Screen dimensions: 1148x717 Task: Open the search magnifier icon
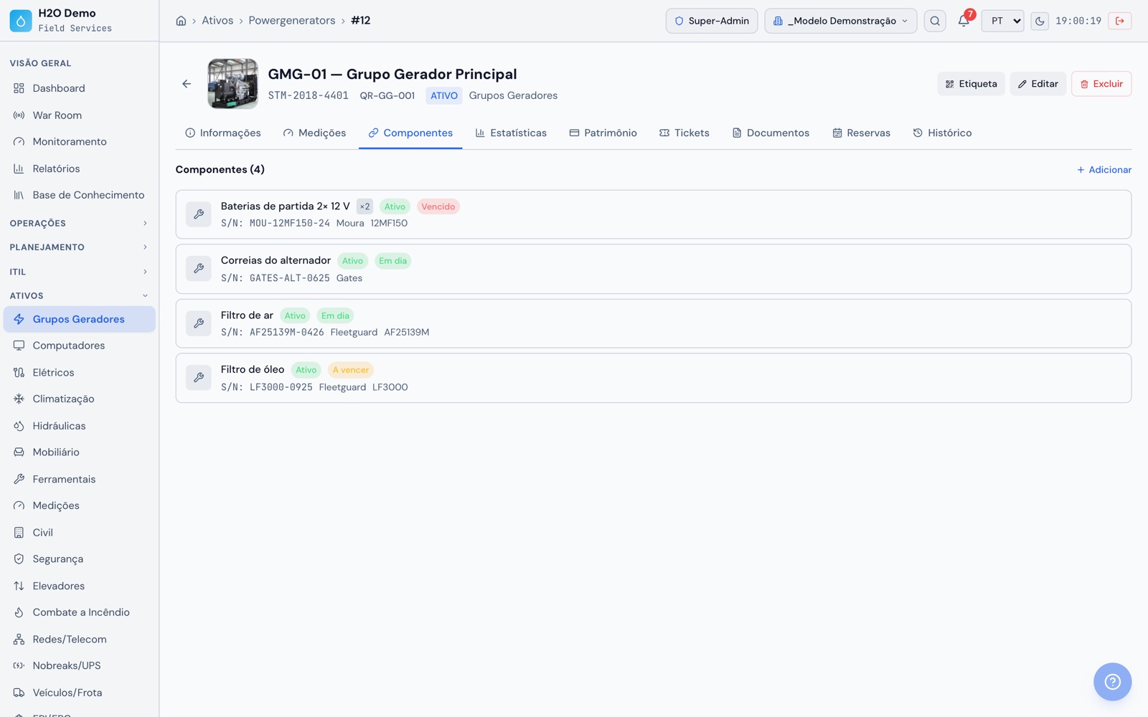[935, 21]
